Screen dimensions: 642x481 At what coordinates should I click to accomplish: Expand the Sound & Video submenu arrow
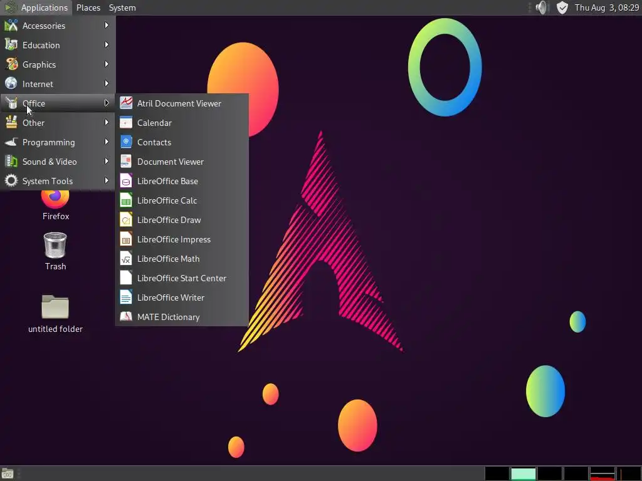[107, 161]
